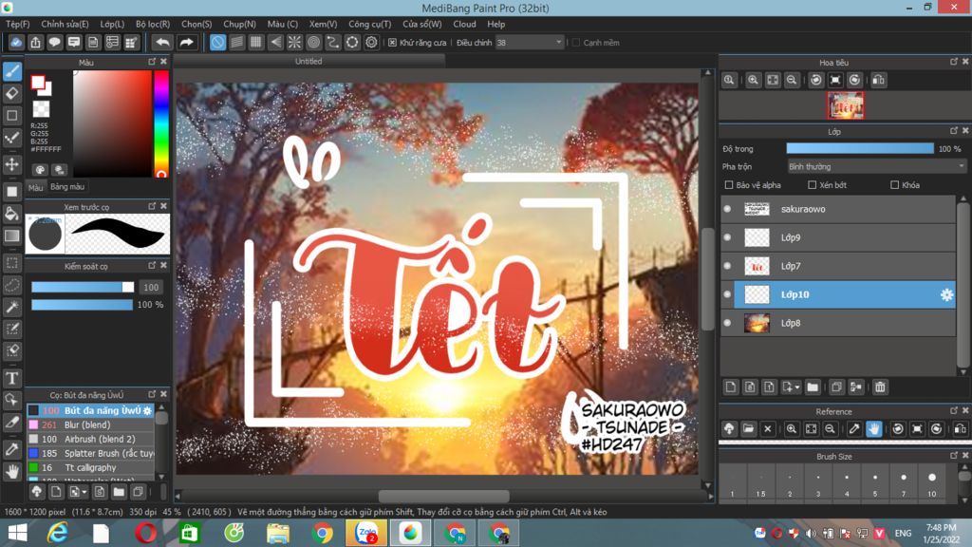Click the horizontal canvas scrollbar
Image resolution: width=972 pixels, height=547 pixels.
(x=444, y=496)
